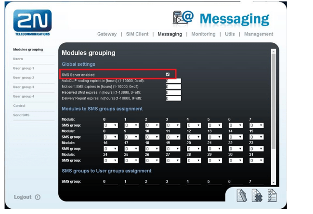Screen dimensions: 313x214
Task: Click the Logout link
Action: point(23,197)
